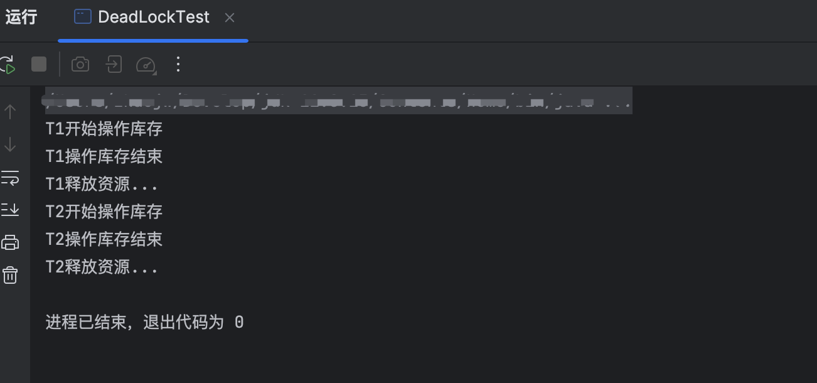Click the arrow-into-box icon in the run toolbar
Viewport: 817px width, 383px height.
tap(114, 64)
